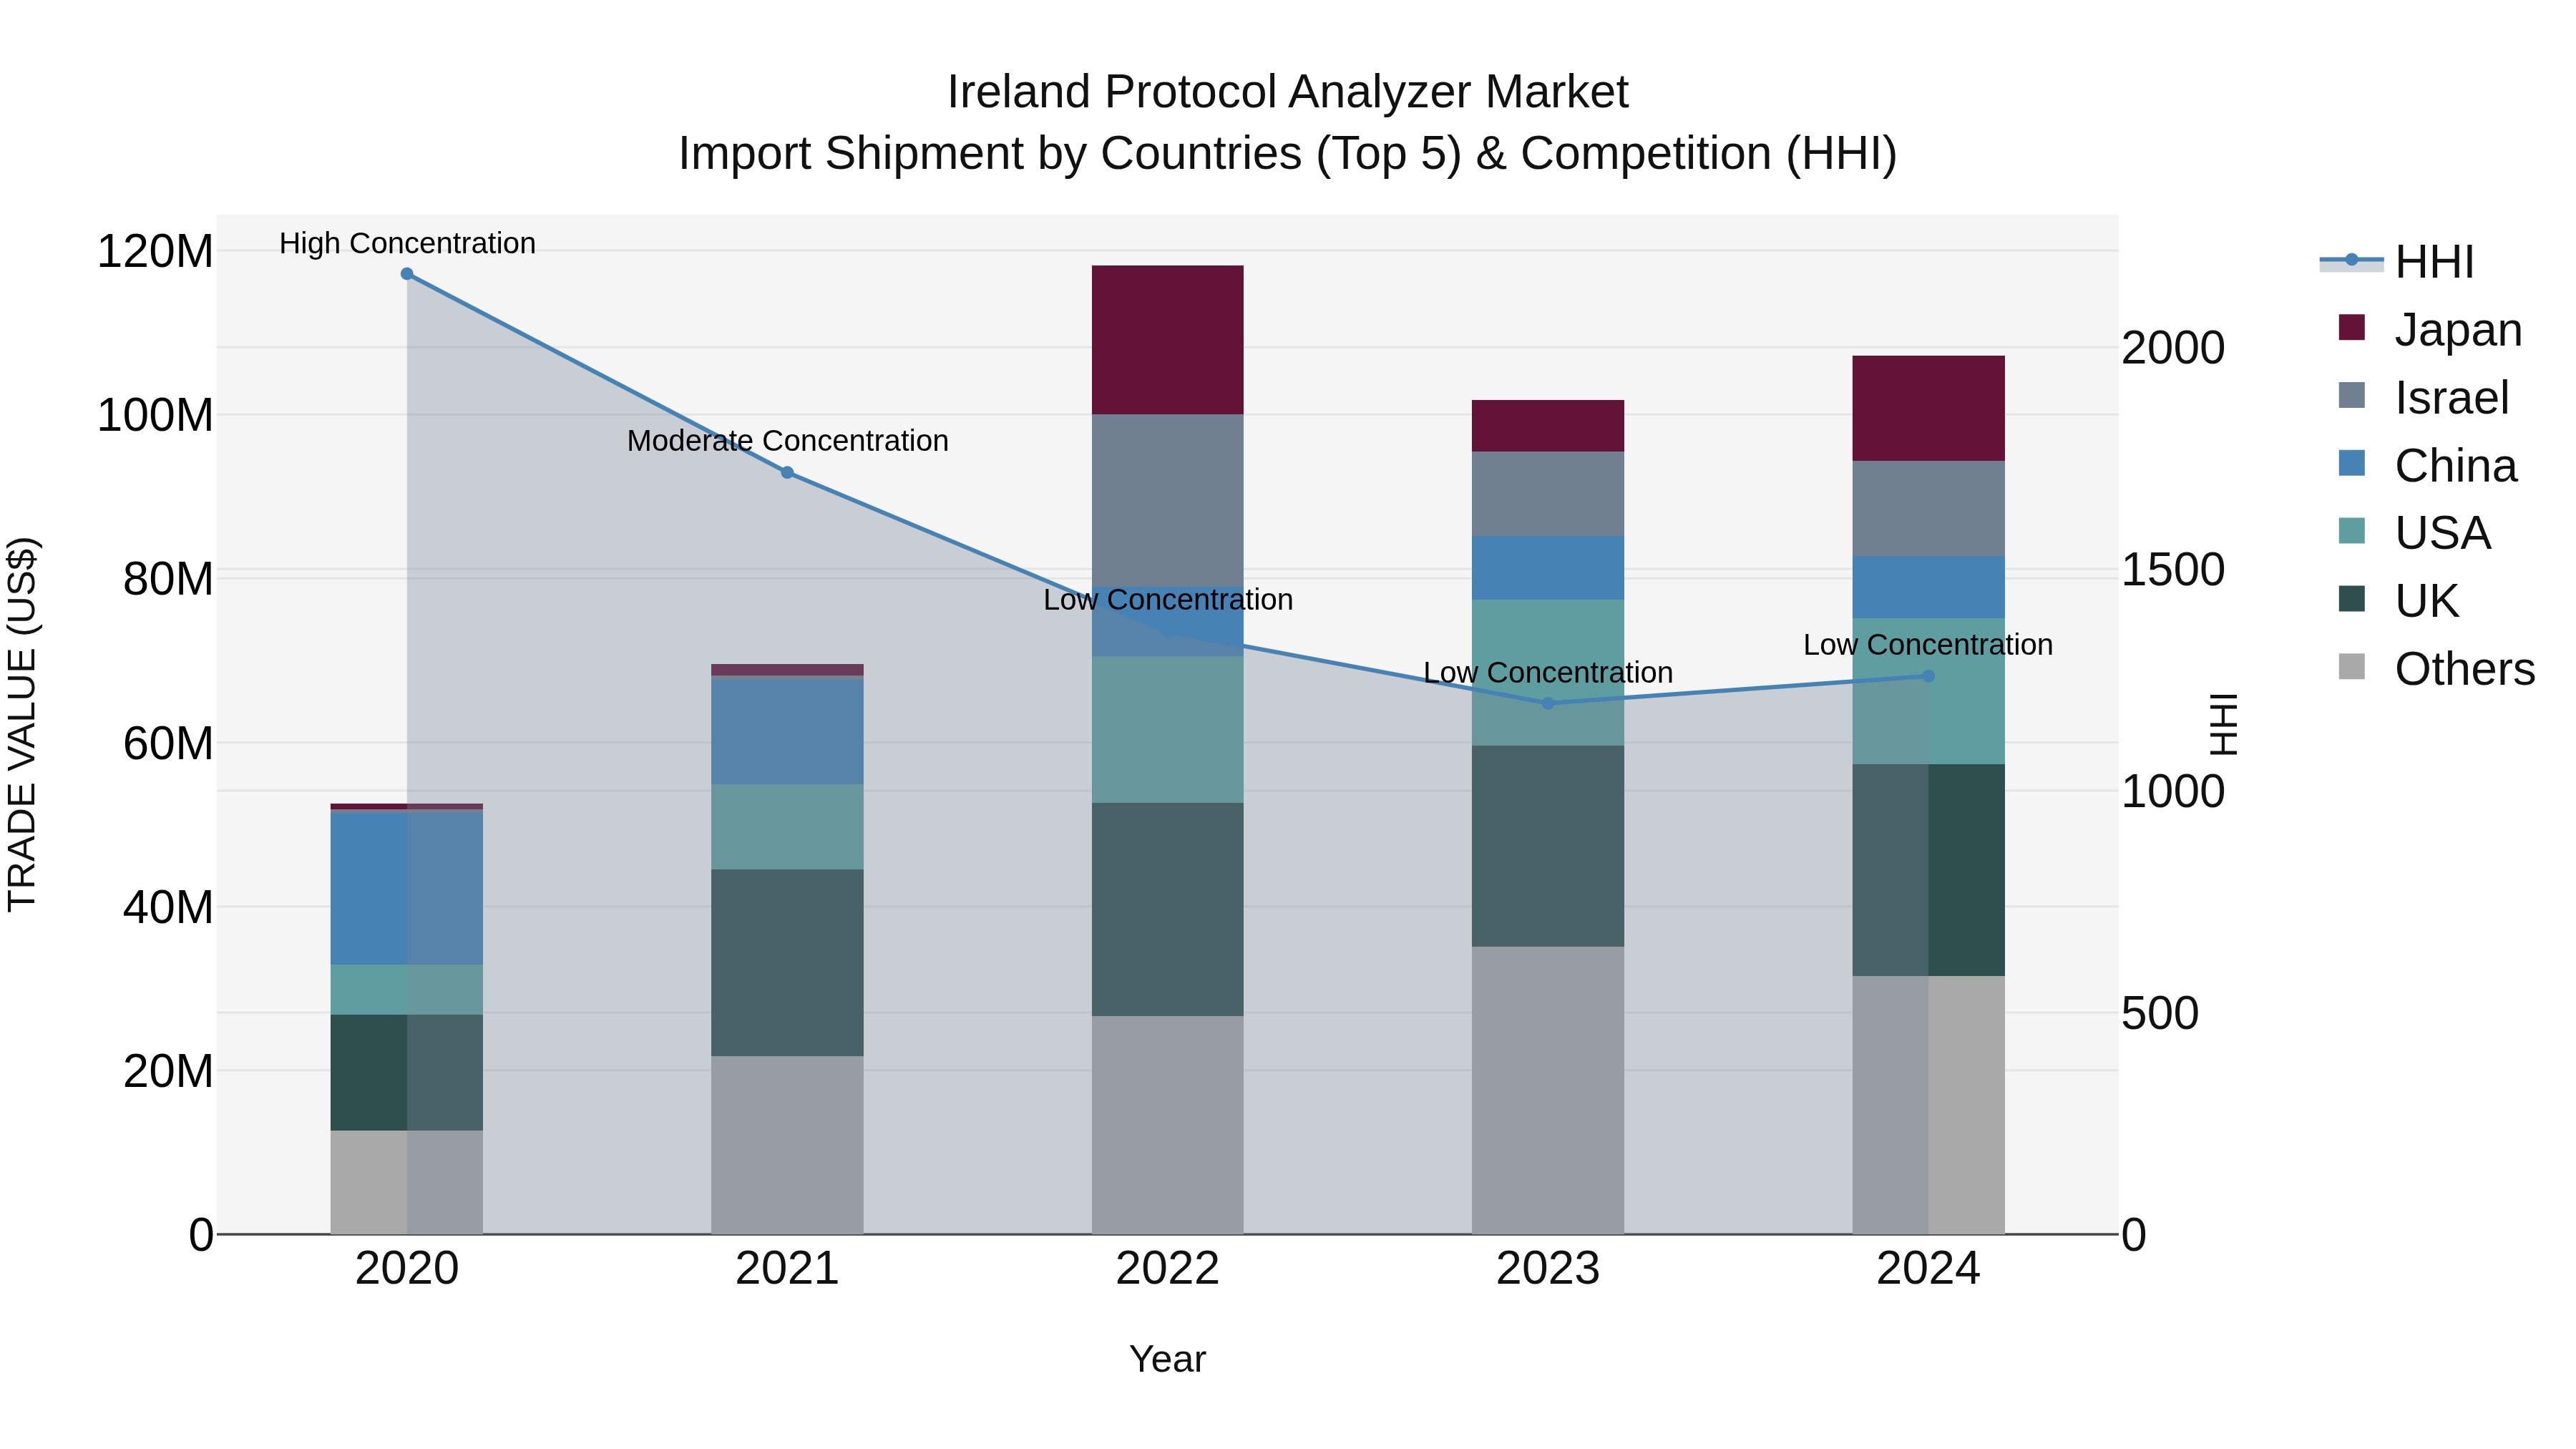
Task: Click 'Low Concentration' label above 2024
Action: pyautogui.click(x=1929, y=645)
